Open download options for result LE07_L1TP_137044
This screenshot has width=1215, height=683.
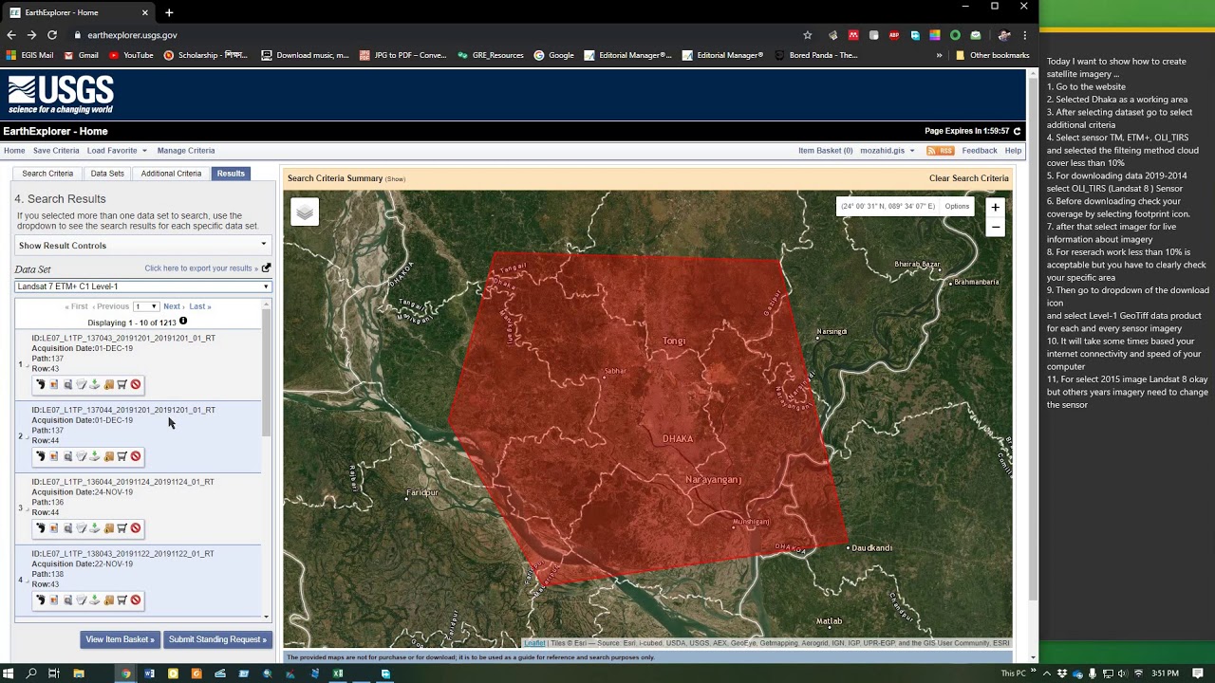(95, 456)
